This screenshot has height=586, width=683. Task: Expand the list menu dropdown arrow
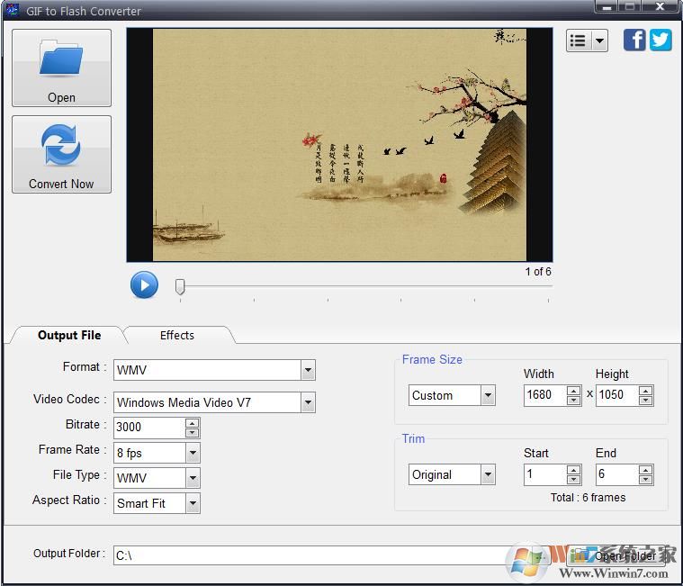pos(600,41)
